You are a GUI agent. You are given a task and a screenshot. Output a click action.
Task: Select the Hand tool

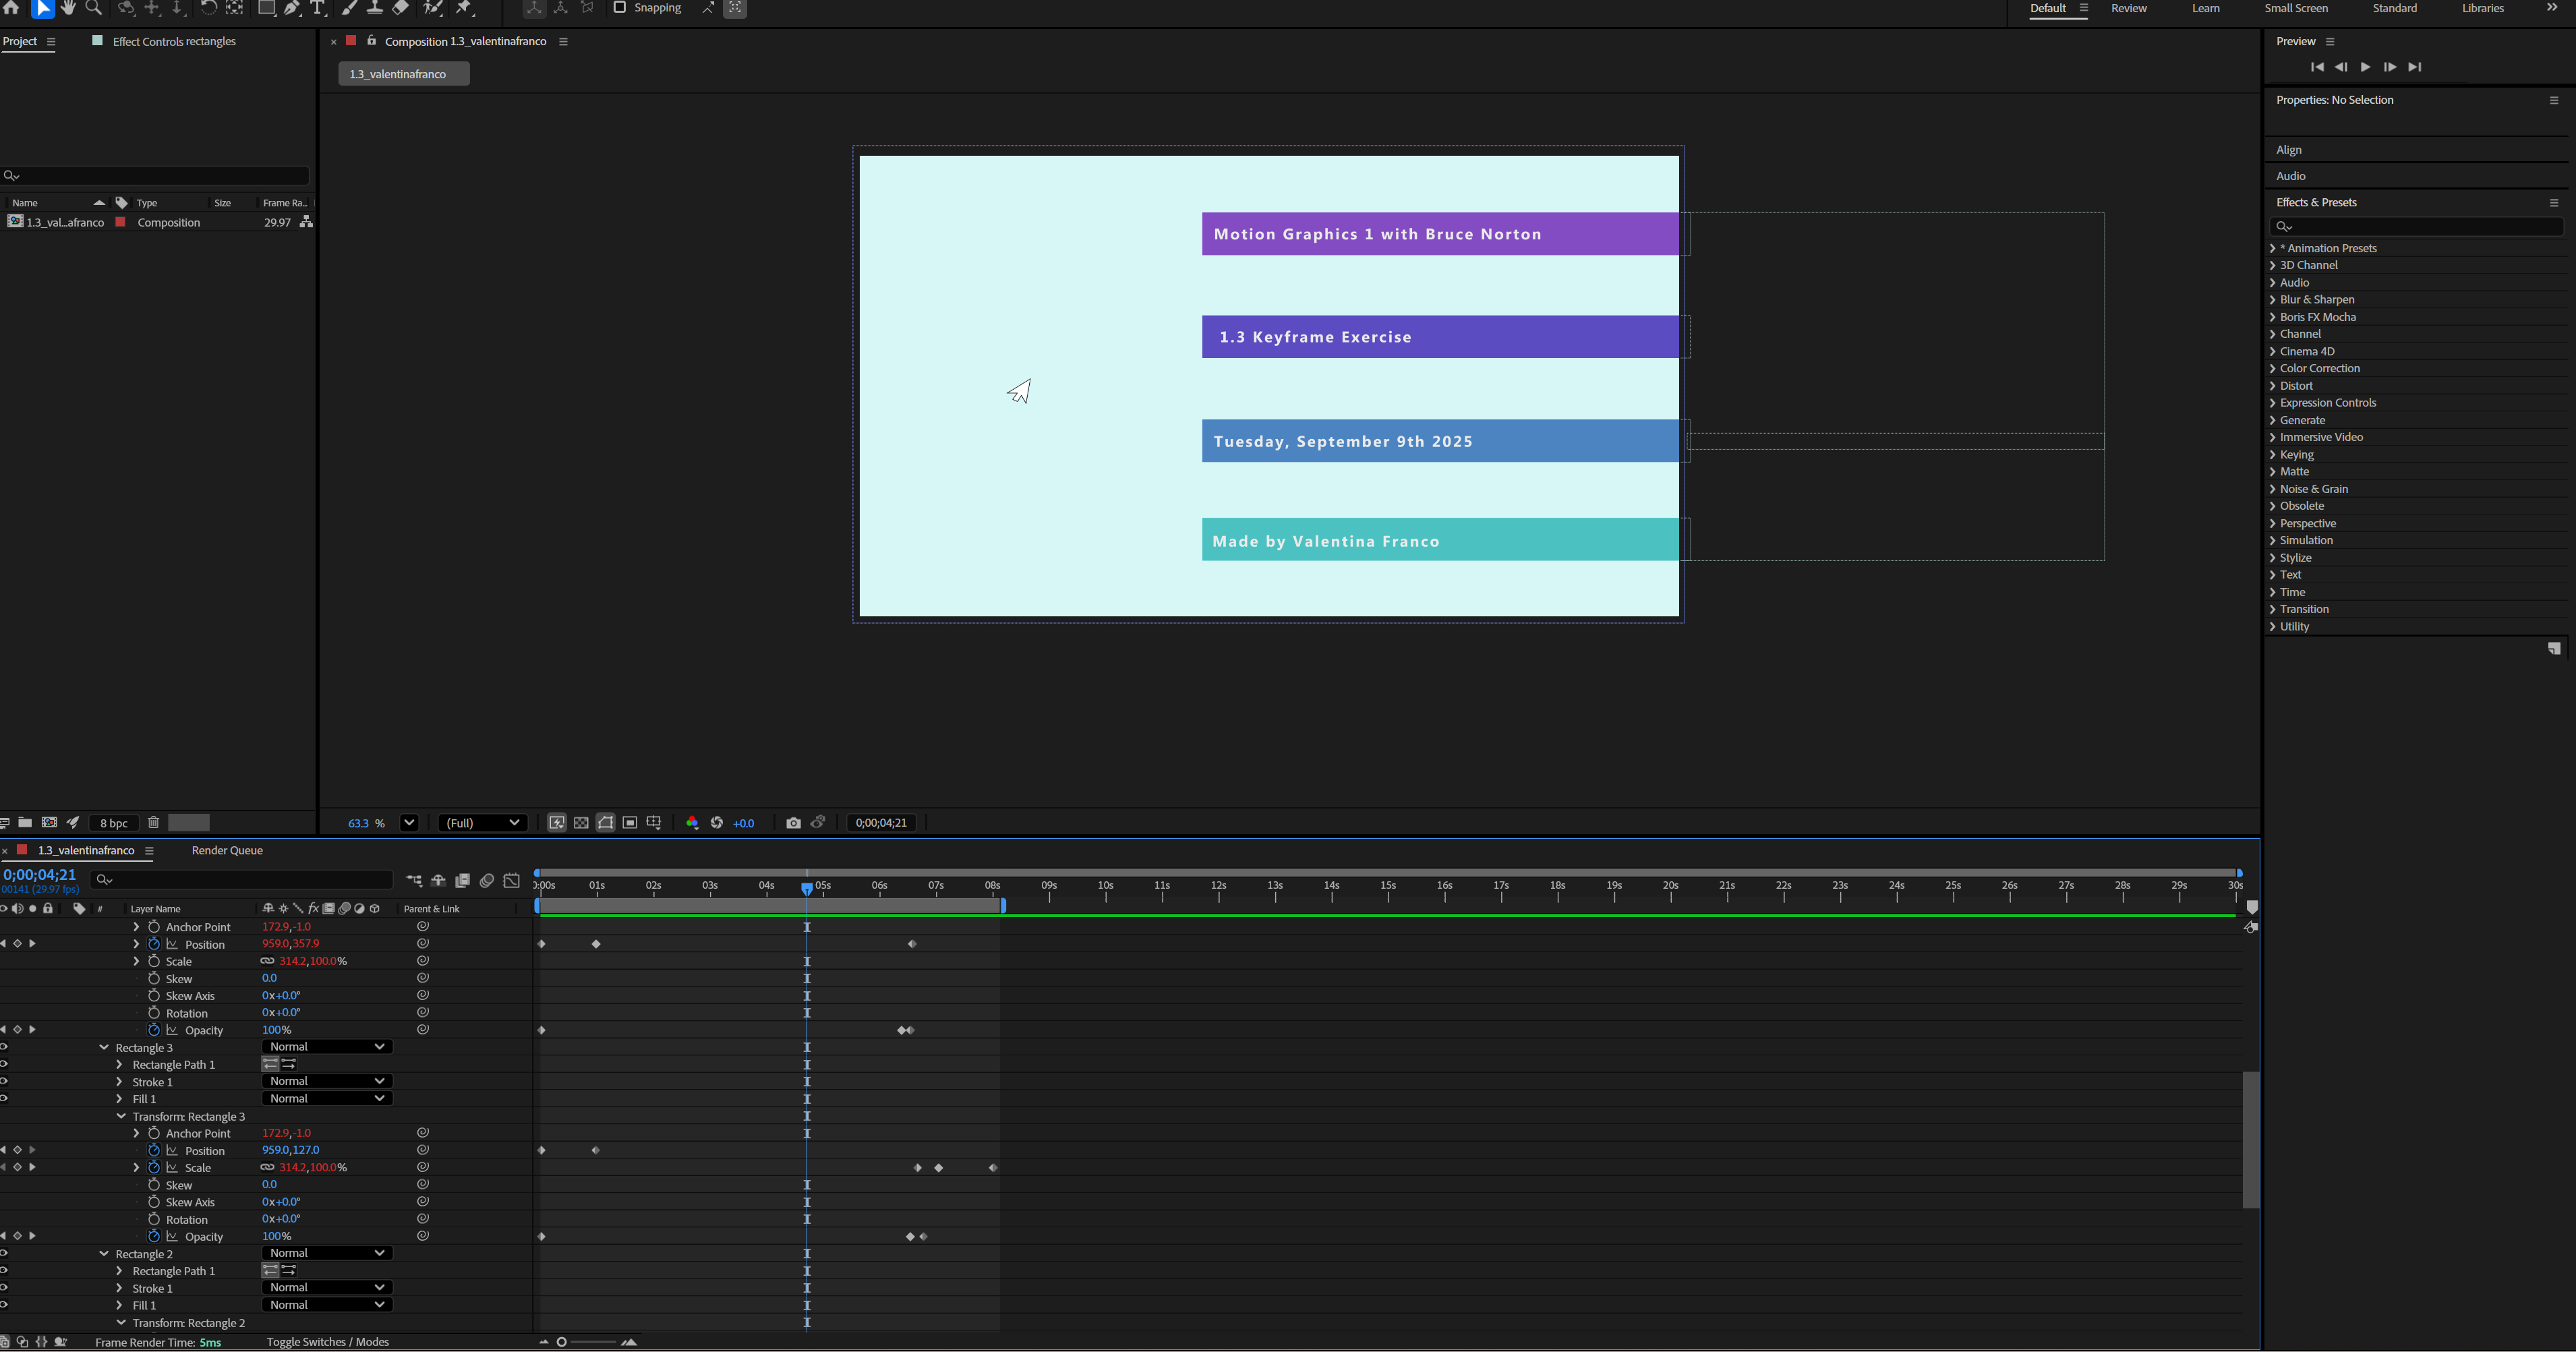click(x=68, y=8)
